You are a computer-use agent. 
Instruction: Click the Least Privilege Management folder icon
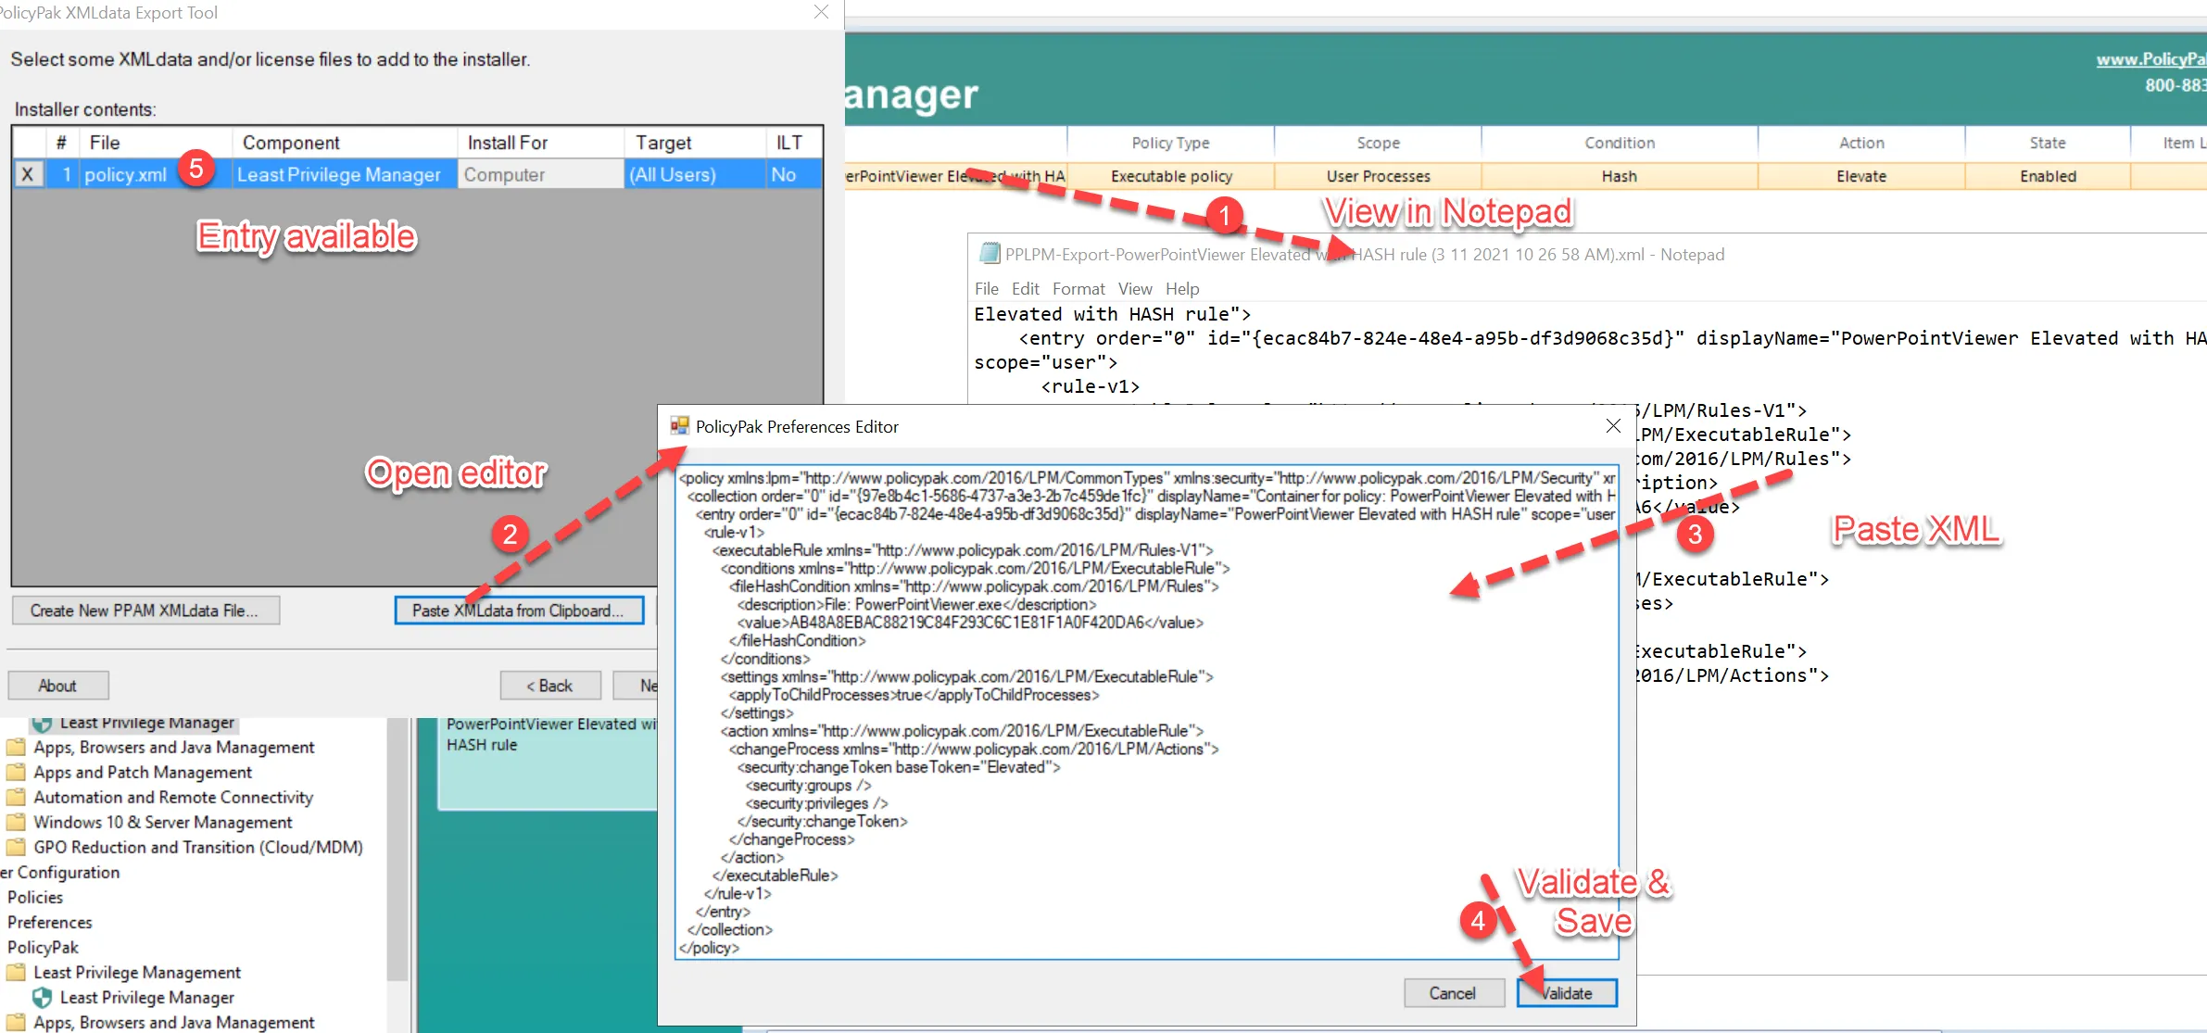[x=16, y=972]
